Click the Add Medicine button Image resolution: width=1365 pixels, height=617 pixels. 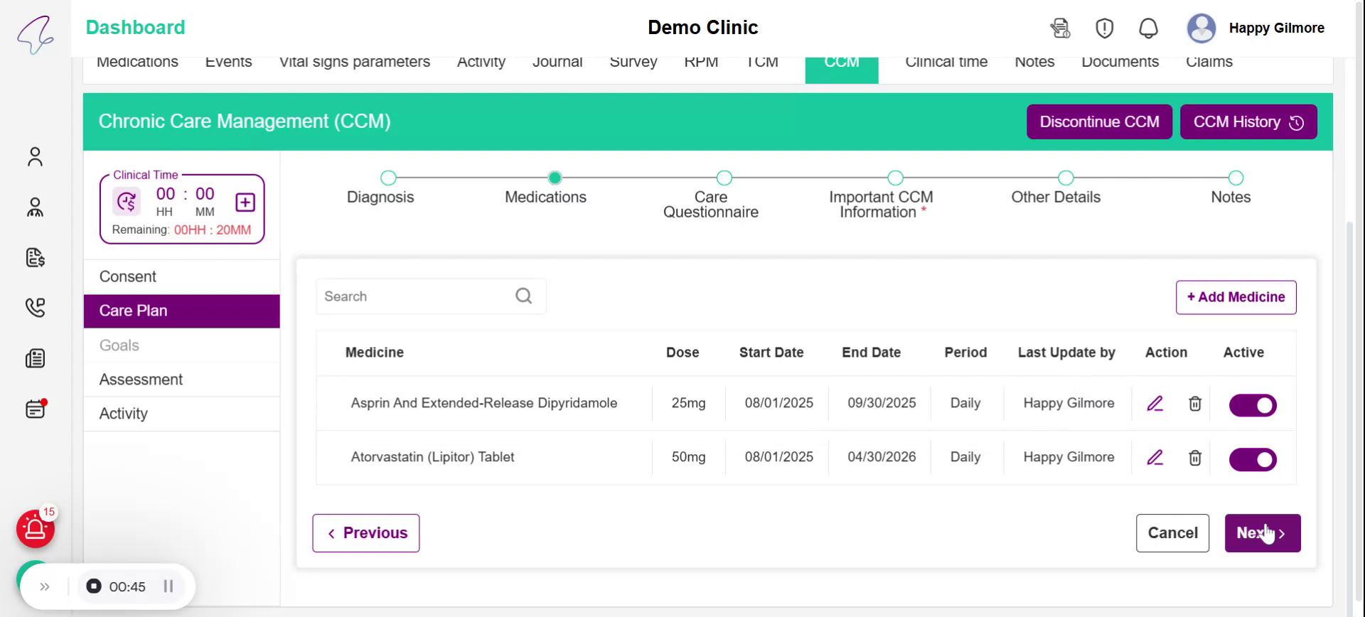click(1236, 297)
